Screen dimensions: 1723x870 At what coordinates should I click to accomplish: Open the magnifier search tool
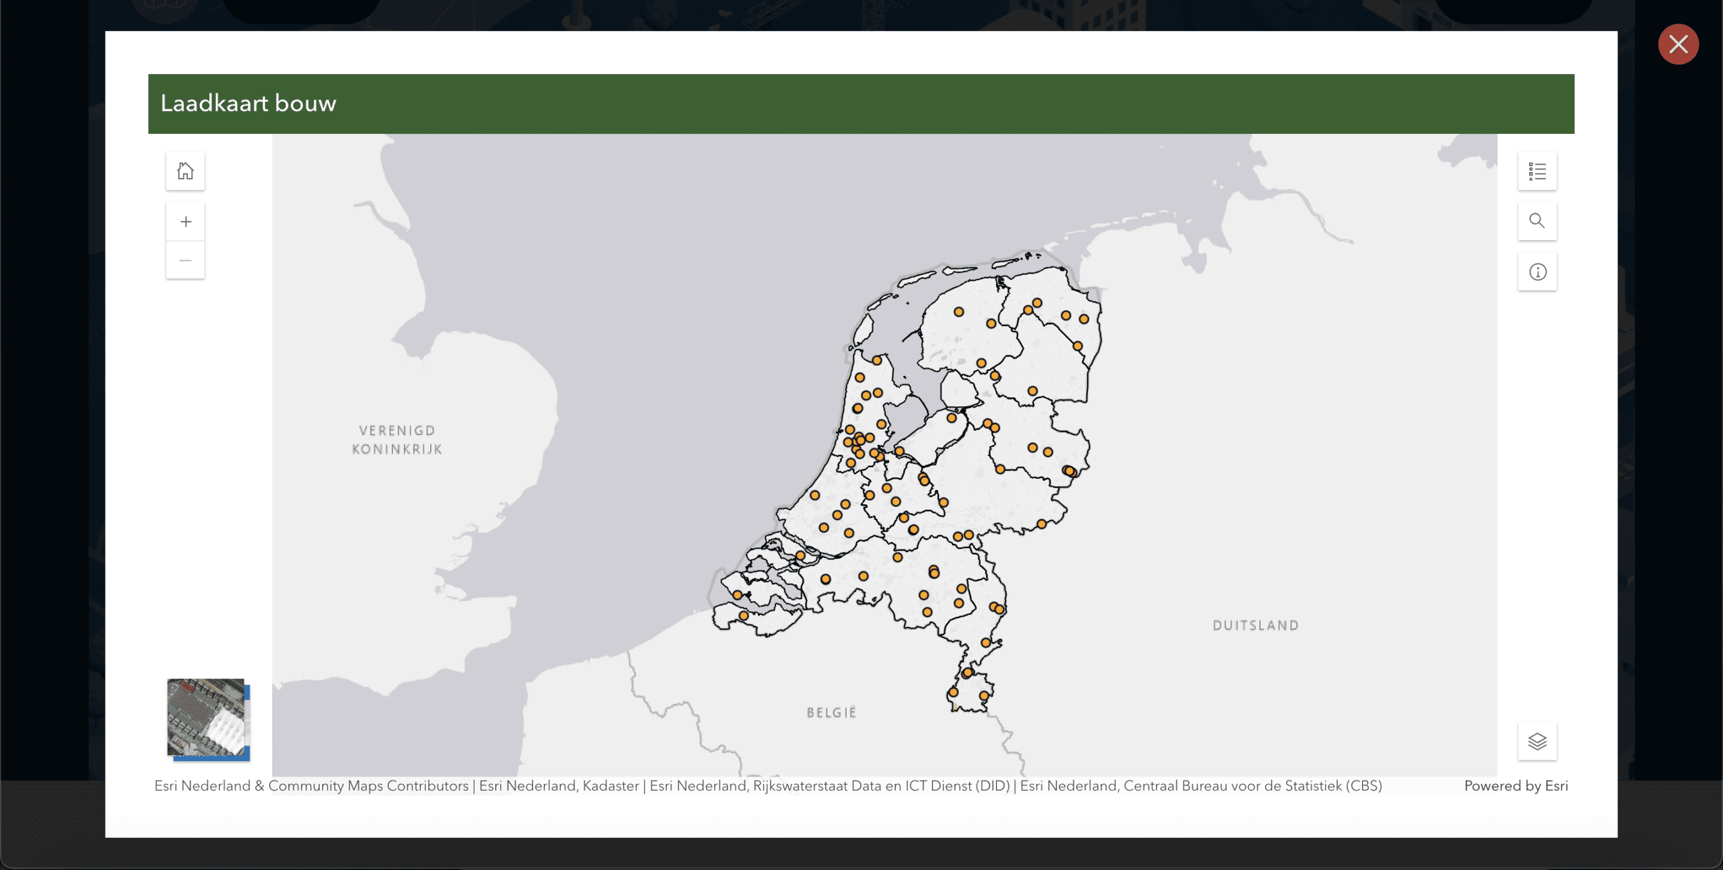click(1537, 221)
